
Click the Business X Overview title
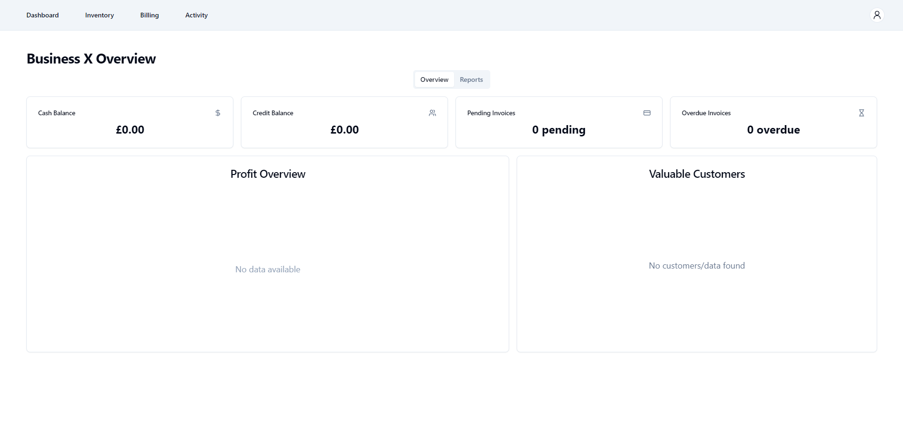91,59
